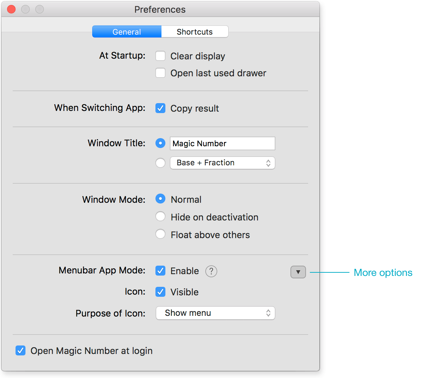
Task: Close the Preferences window
Action: point(11,9)
